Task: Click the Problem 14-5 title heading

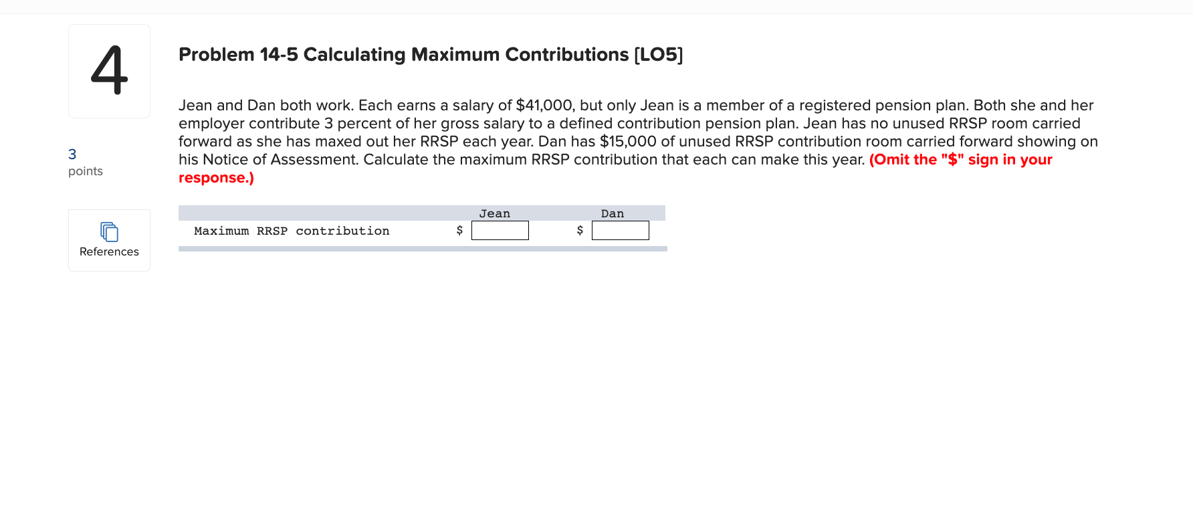Action: point(429,55)
